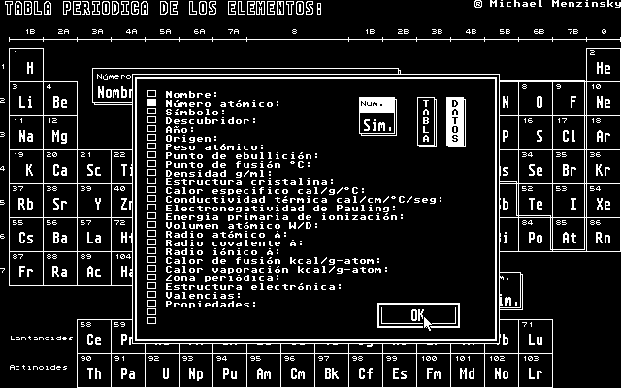This screenshot has height=388, width=621.
Task: Pick the Tellurium (Te) cell
Action: coord(536,201)
